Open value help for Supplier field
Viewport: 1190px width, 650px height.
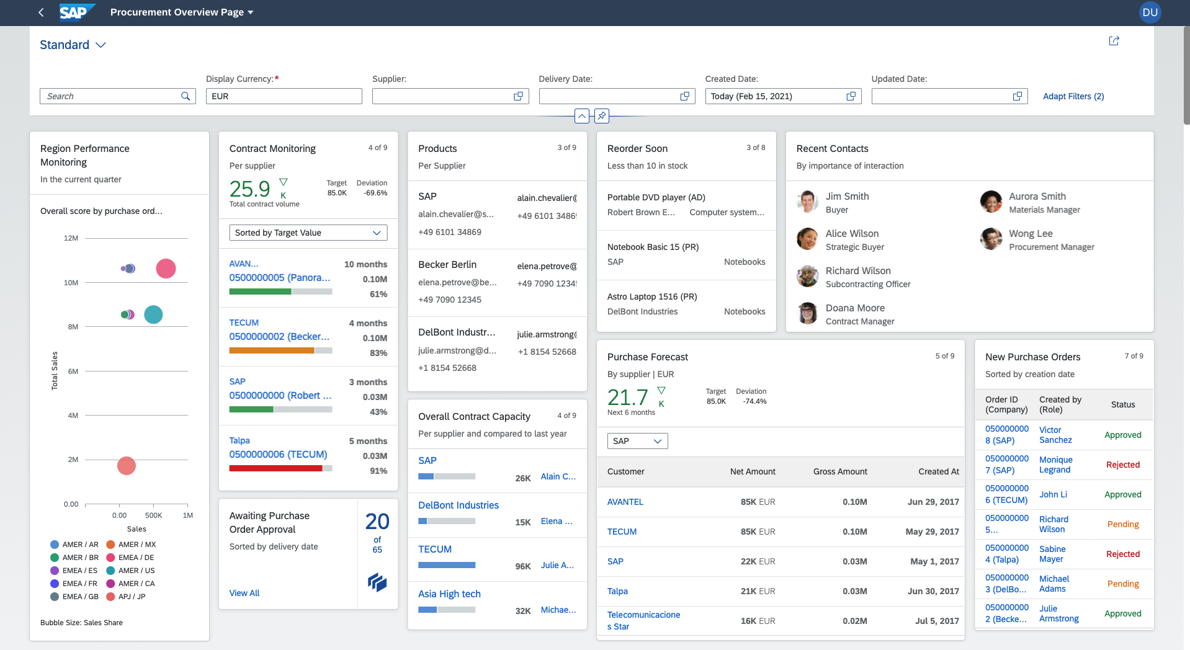click(x=518, y=96)
